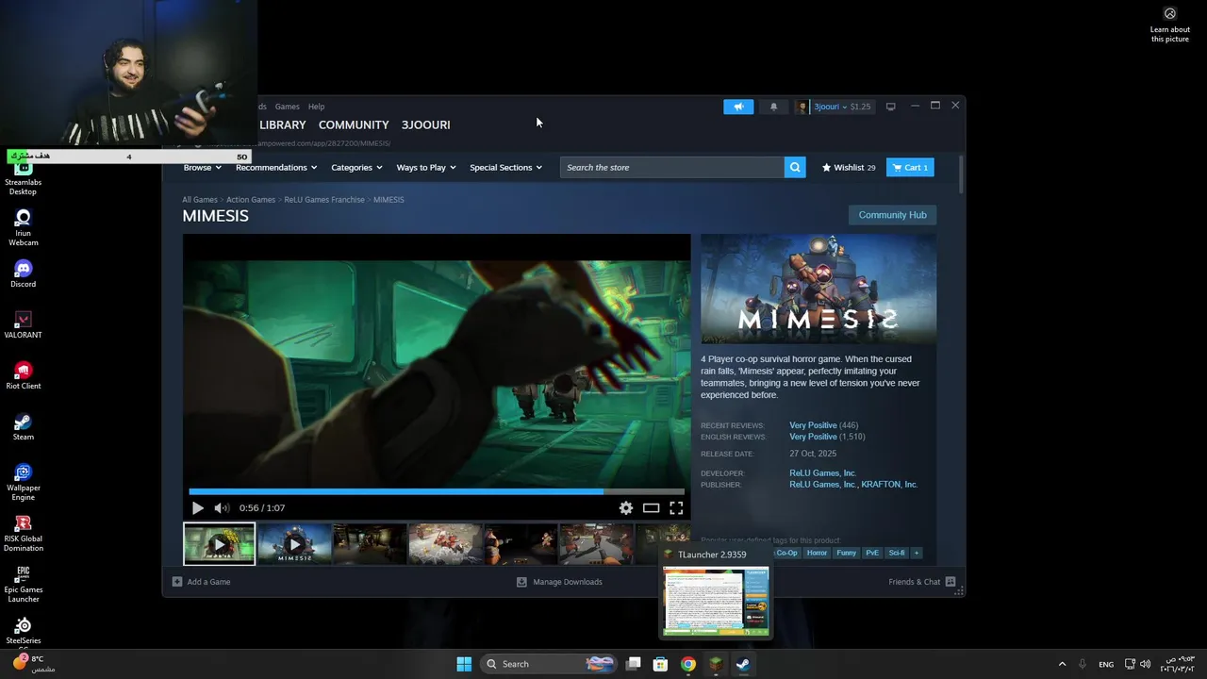Open the 3JOOURI profile tab

tap(425, 124)
